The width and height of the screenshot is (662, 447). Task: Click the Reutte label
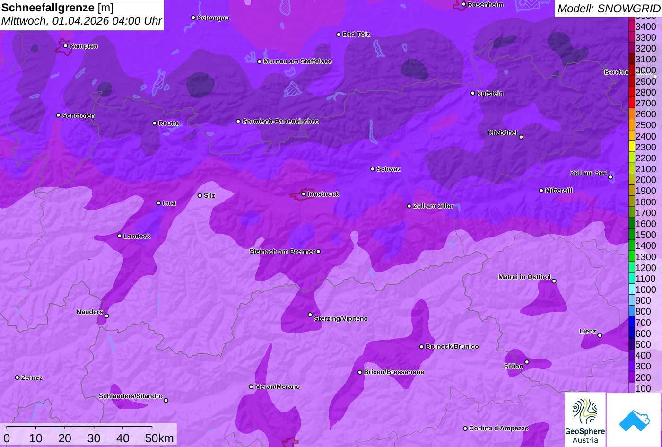tap(169, 123)
